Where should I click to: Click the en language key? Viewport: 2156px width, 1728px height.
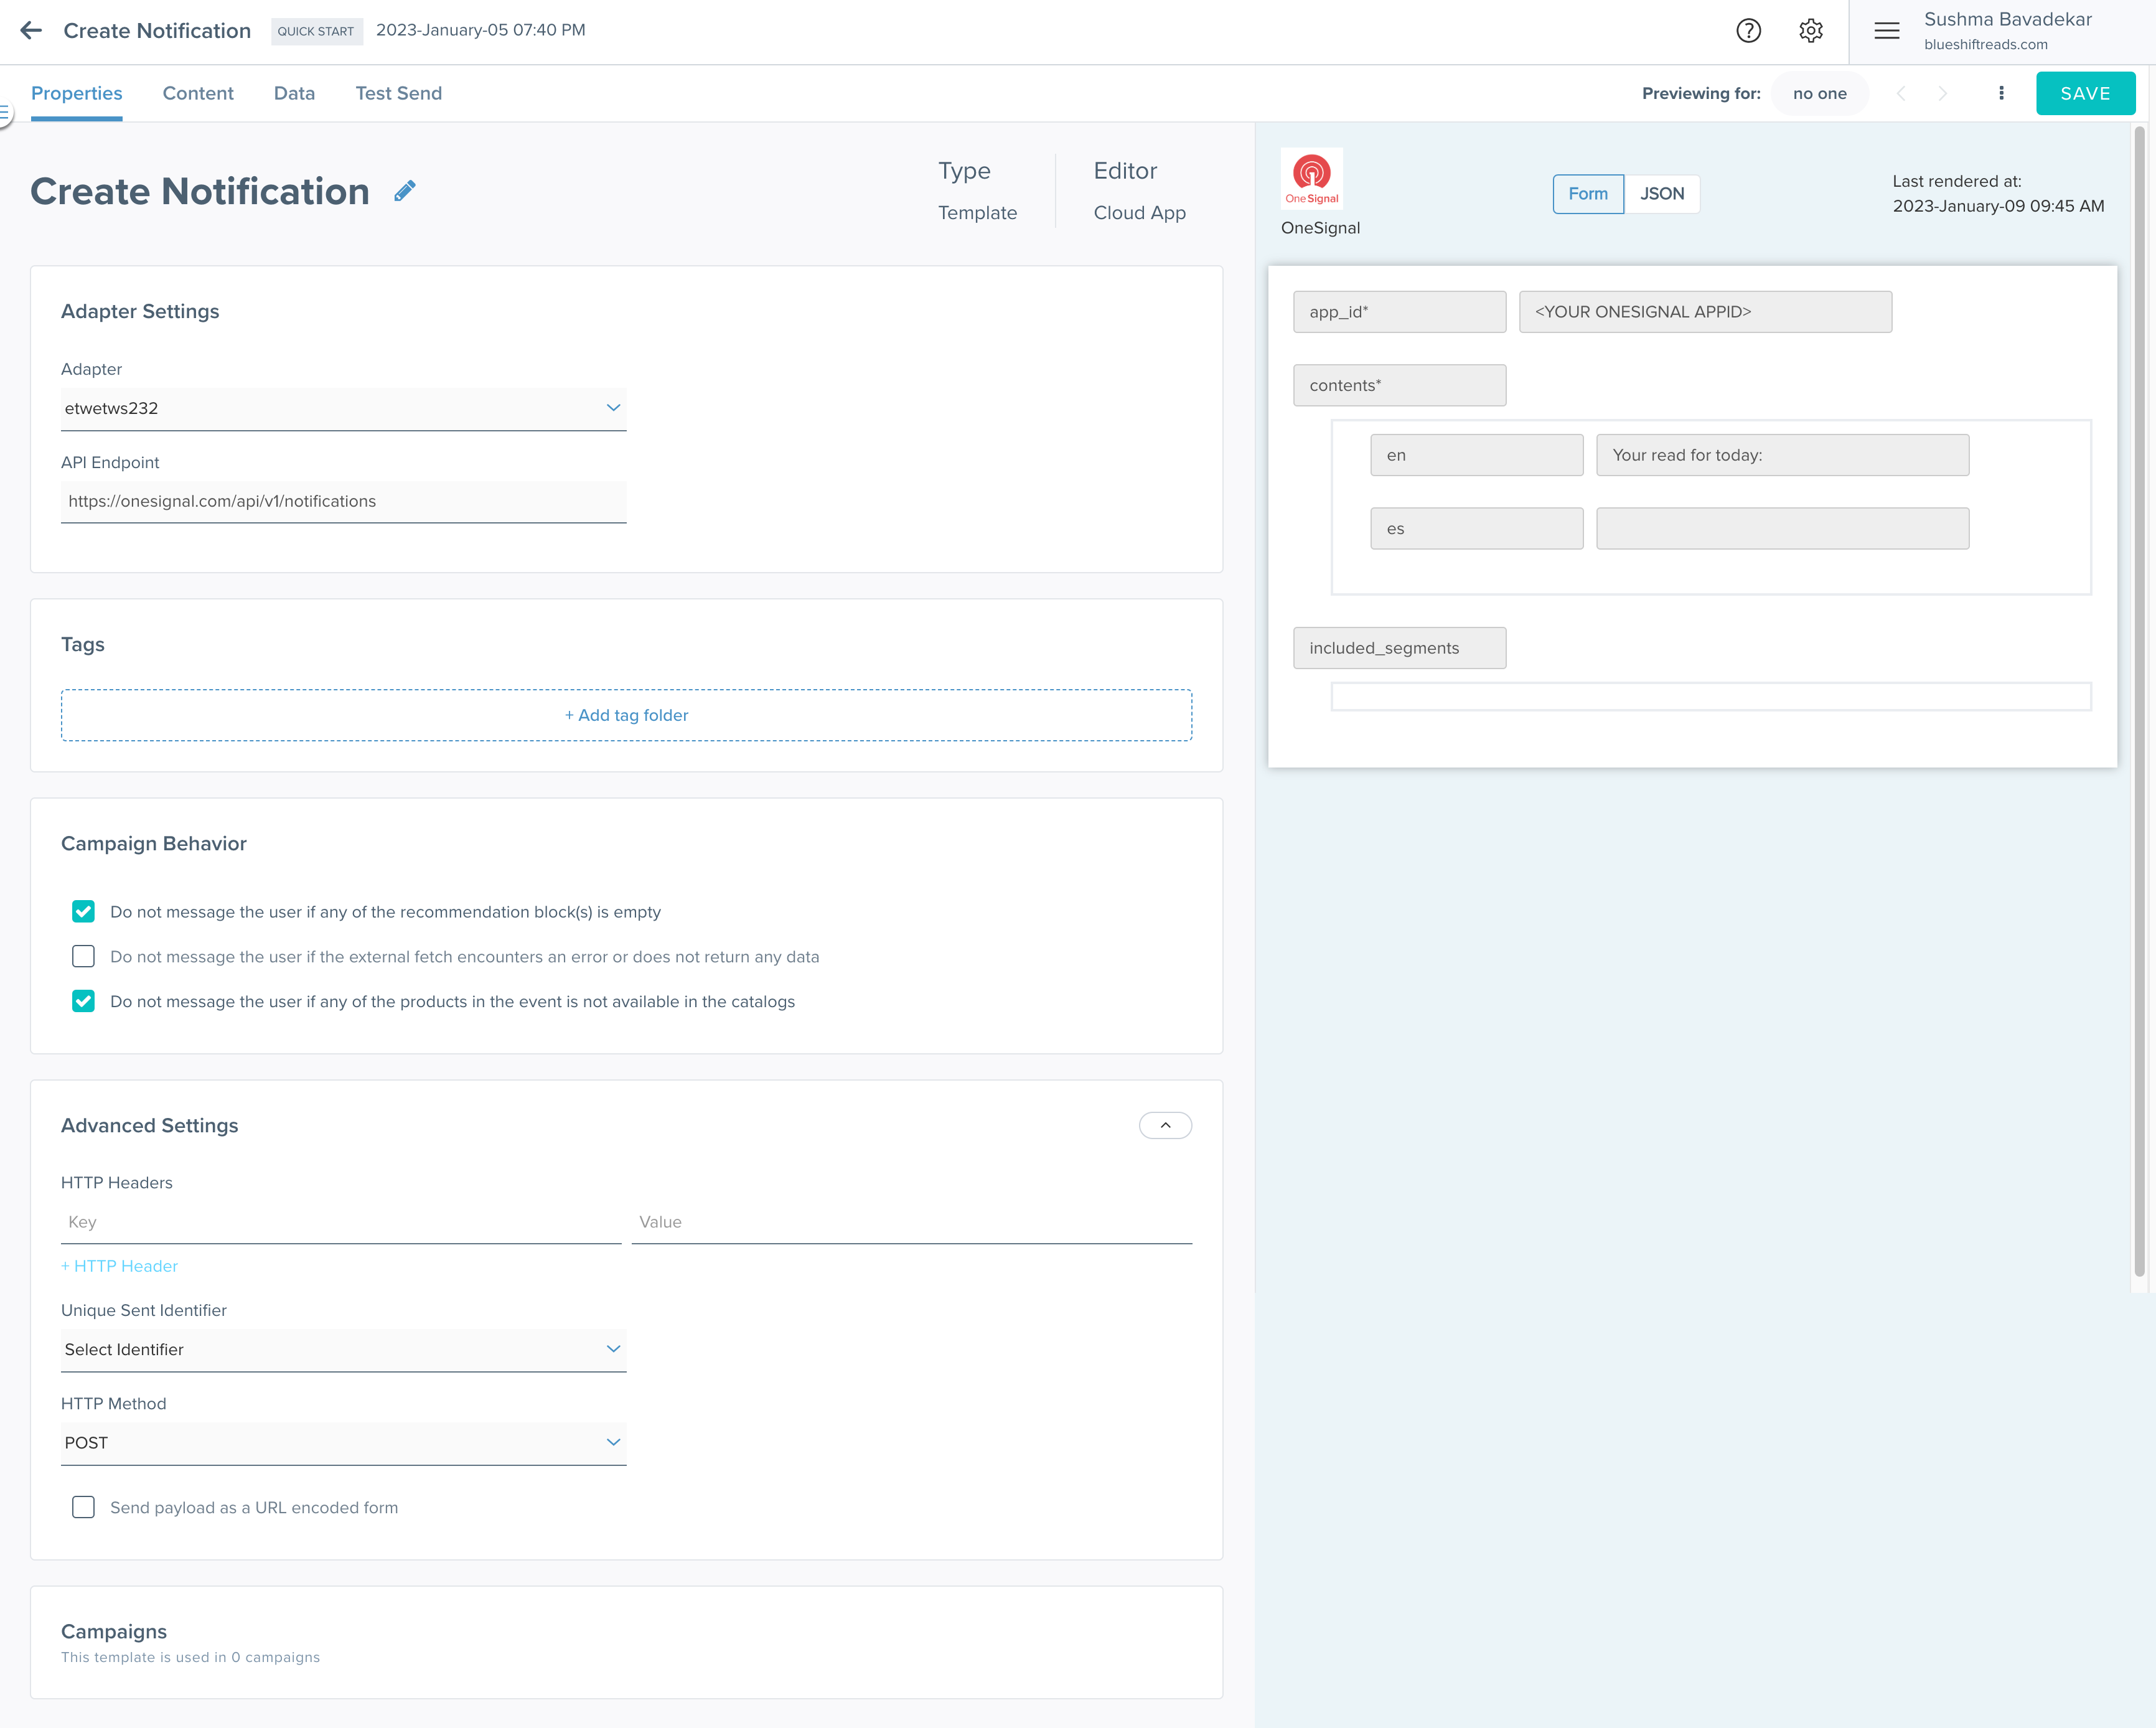tap(1476, 455)
